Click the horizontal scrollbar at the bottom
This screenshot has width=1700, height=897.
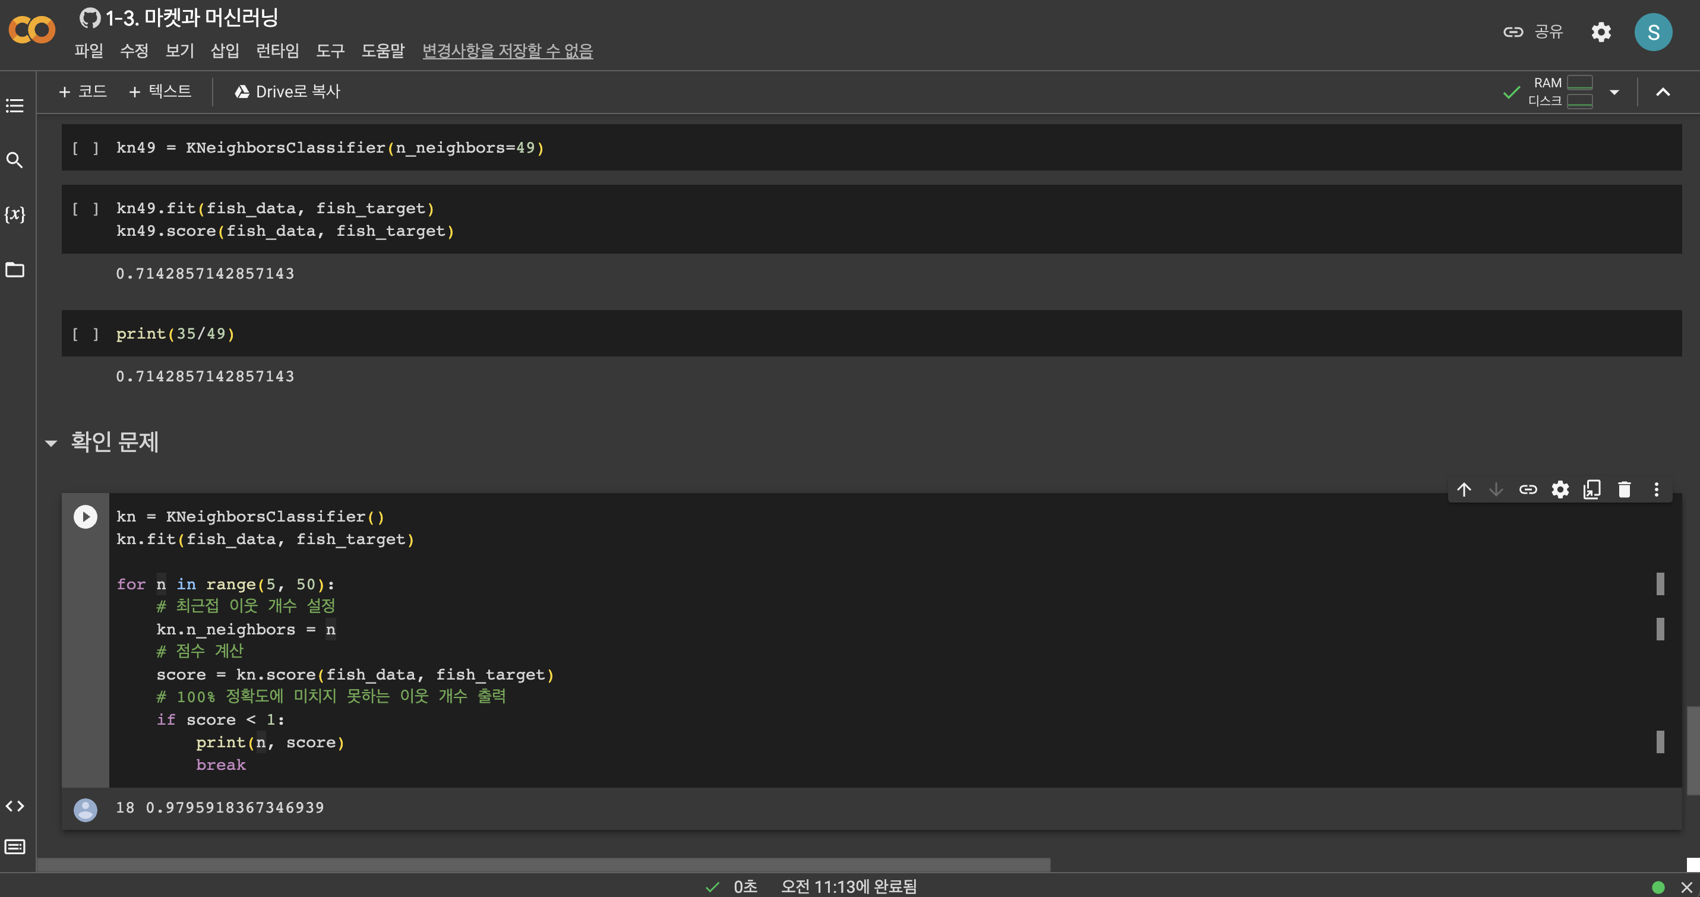542,864
